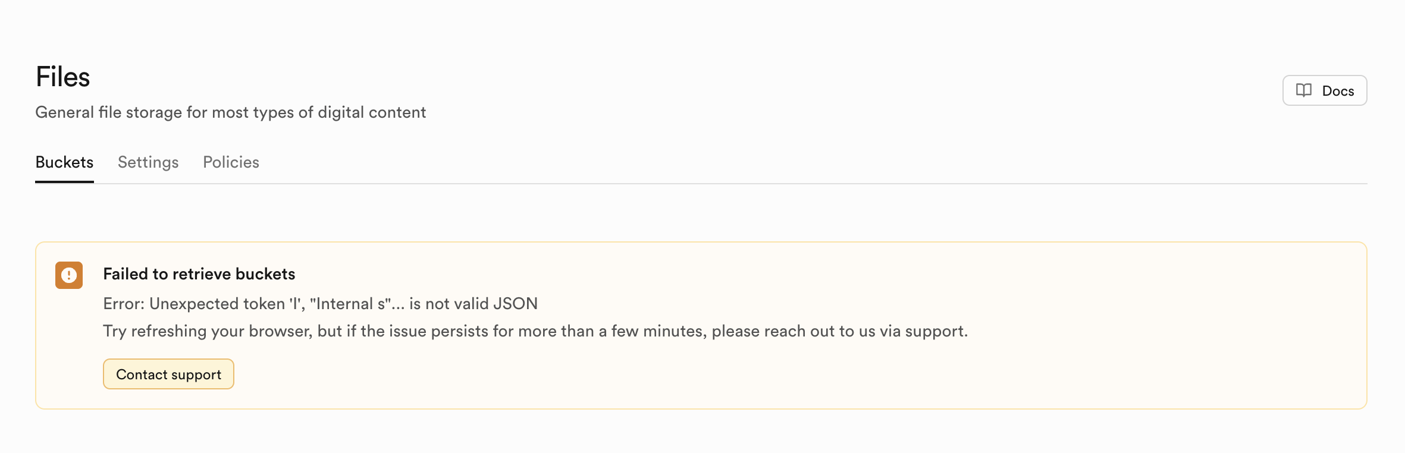Click the 'digital content' words in subtitle
The height and width of the screenshot is (453, 1405).
(372, 112)
